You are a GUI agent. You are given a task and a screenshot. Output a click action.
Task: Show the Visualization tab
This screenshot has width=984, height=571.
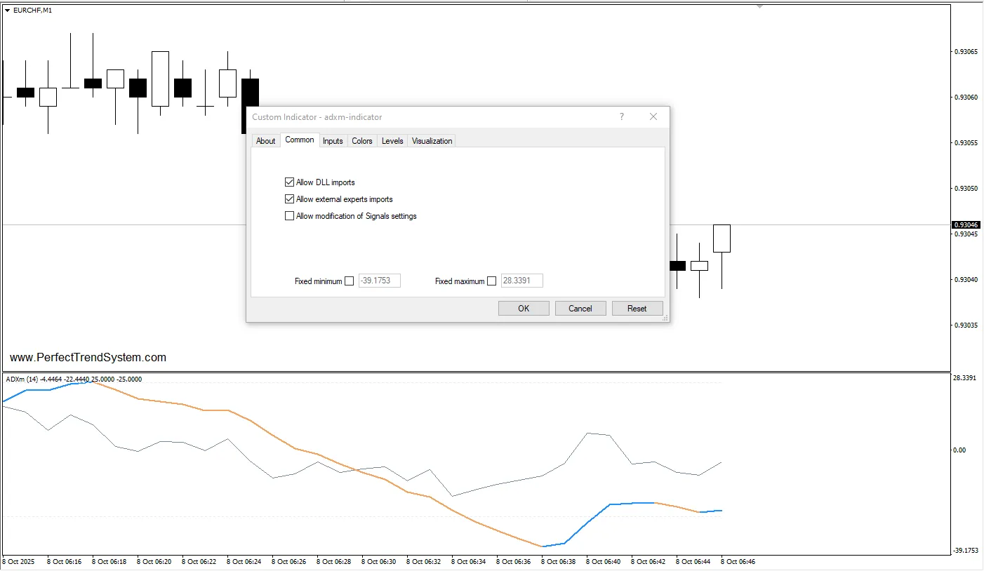(432, 141)
